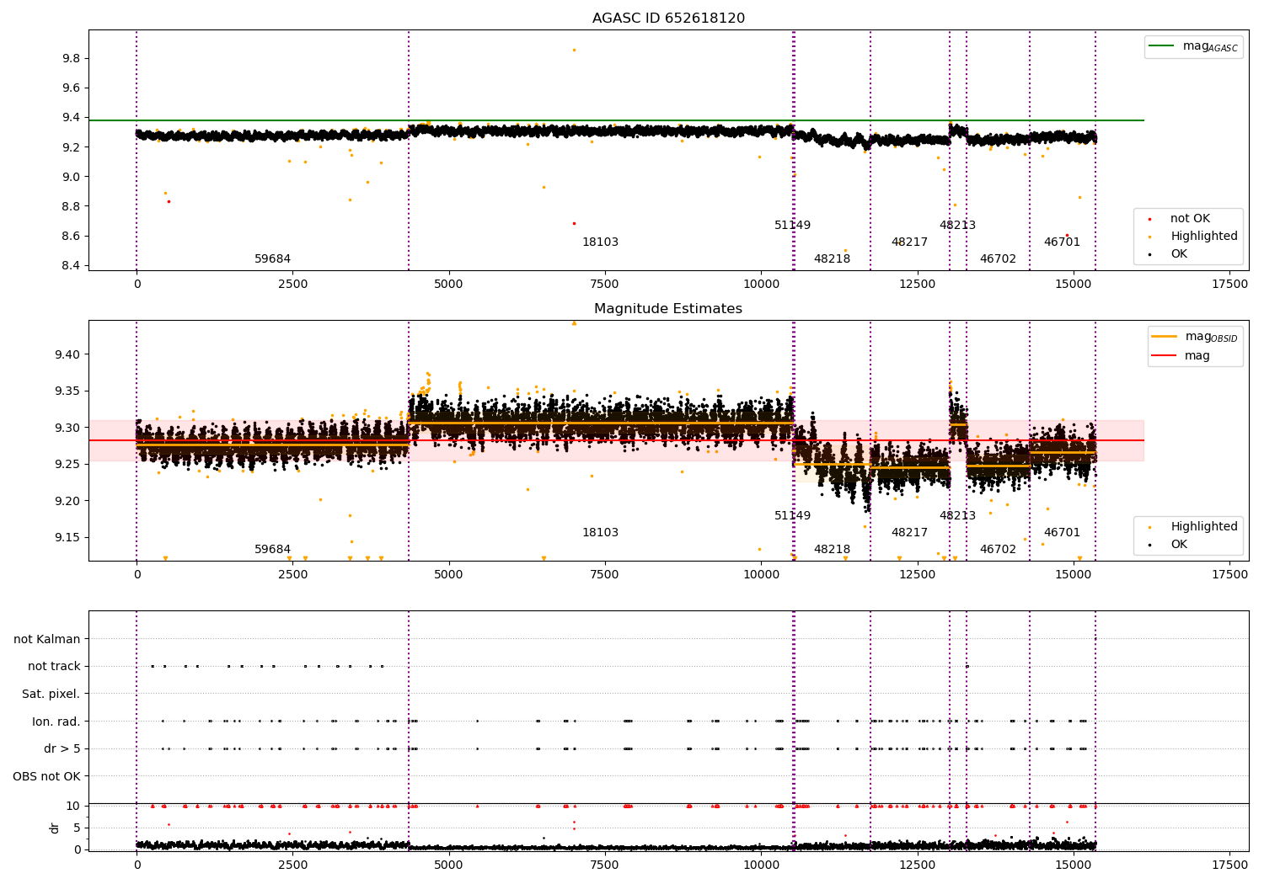Click the 'dr > 5' row label

[x=62, y=749]
